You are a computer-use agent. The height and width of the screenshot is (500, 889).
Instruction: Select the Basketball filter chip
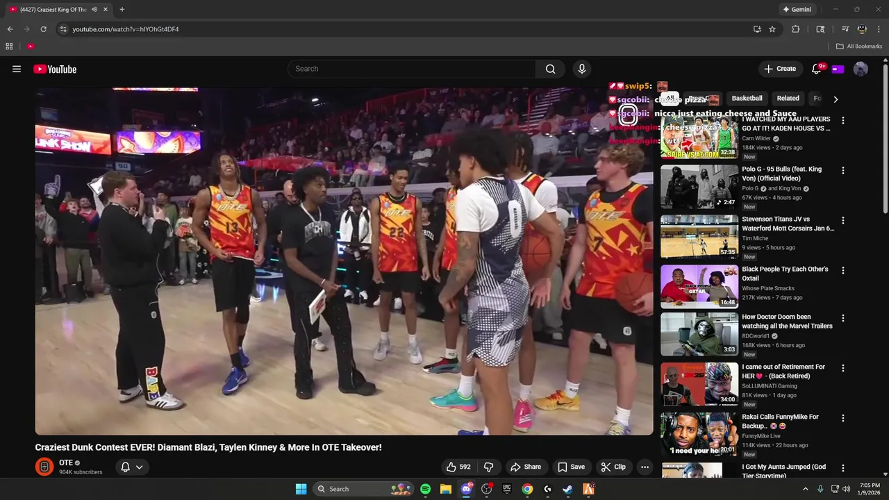[747, 99]
